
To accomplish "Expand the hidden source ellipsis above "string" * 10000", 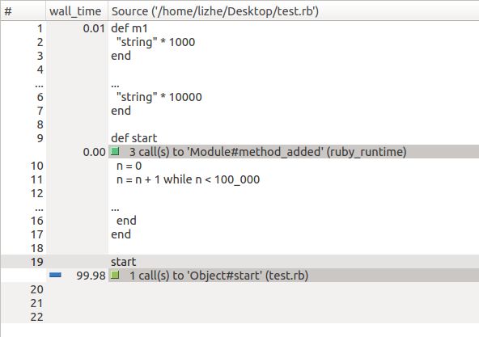I will point(115,85).
